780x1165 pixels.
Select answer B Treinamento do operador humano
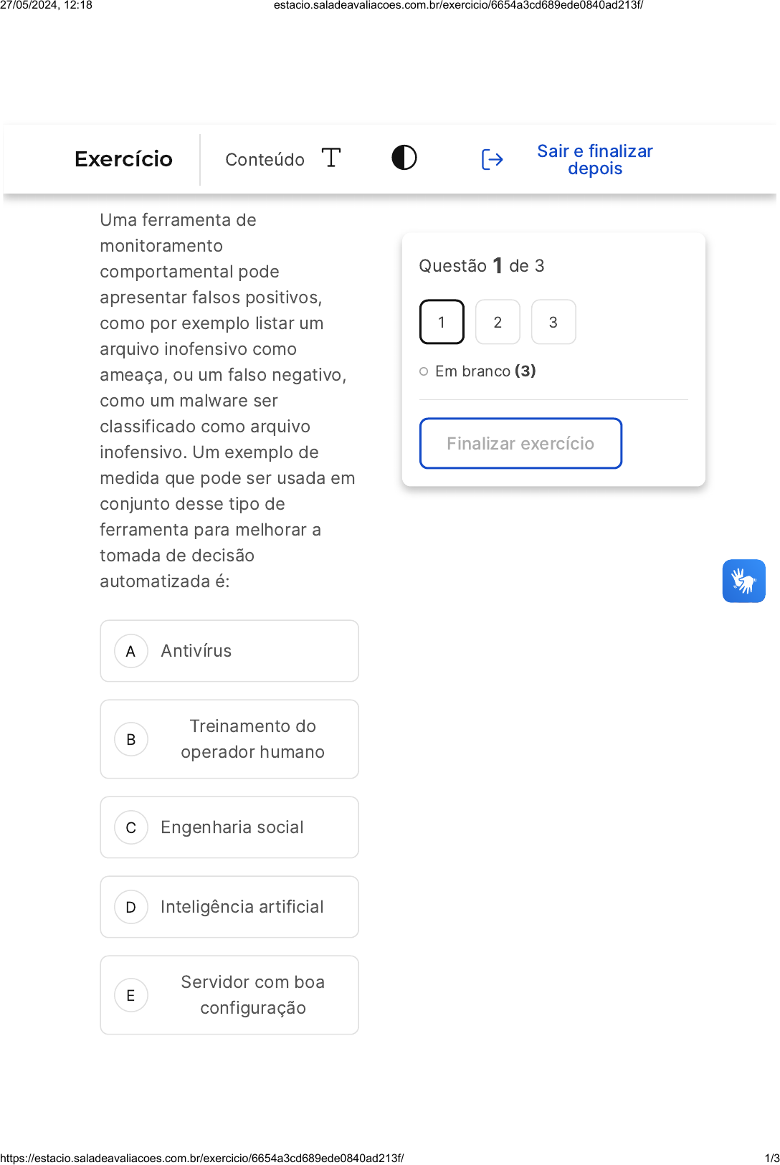[x=229, y=739]
